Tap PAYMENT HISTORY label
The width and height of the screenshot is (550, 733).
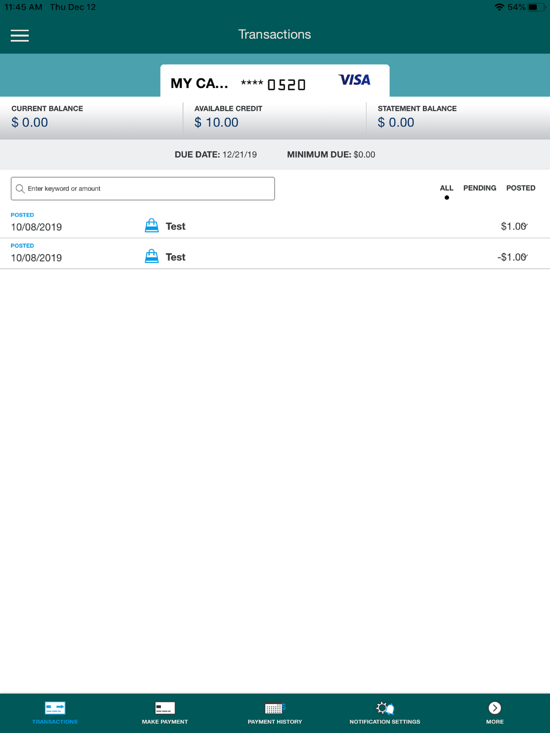275,722
